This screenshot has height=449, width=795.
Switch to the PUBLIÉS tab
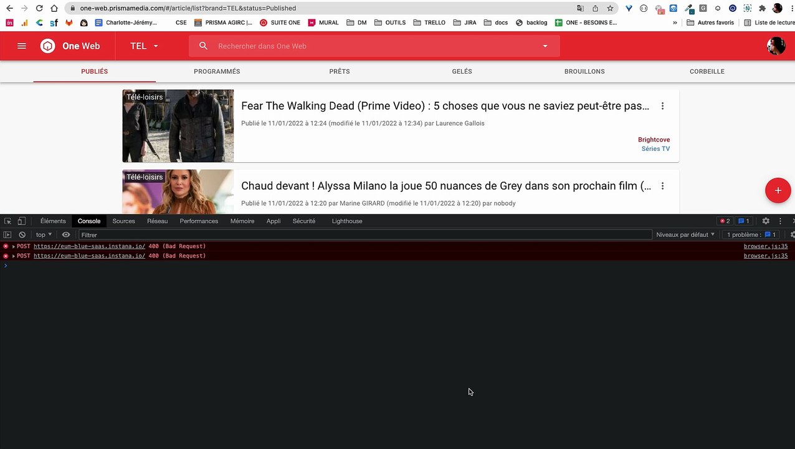point(95,72)
